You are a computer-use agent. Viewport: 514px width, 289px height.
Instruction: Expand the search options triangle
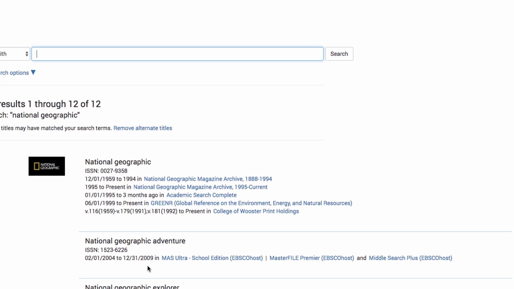tap(33, 73)
